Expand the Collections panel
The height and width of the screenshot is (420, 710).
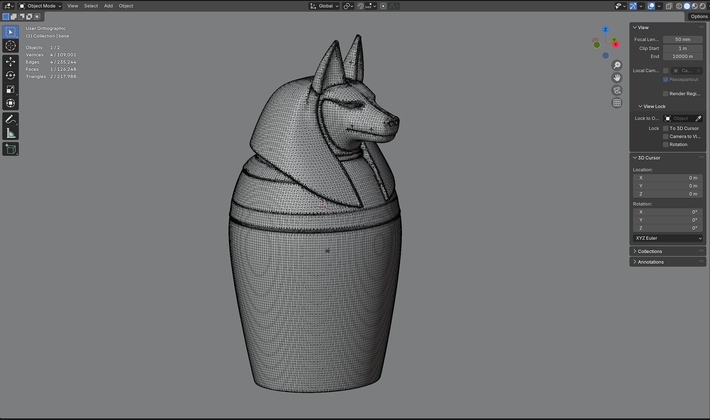point(650,252)
